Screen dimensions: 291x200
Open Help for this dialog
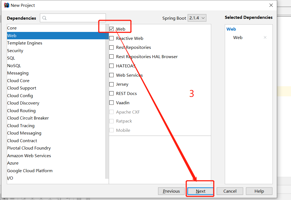[x=259, y=191]
